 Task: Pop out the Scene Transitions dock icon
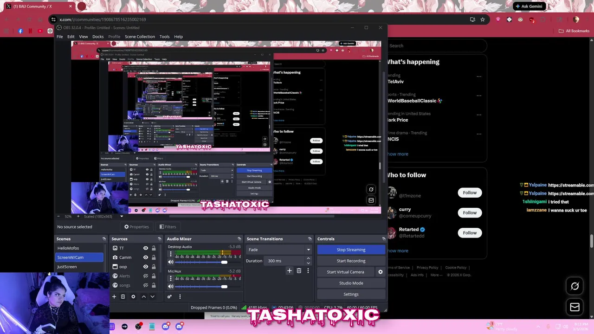[x=310, y=239]
